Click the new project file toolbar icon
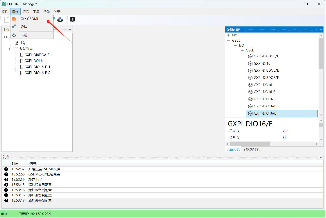 [x=7, y=19]
